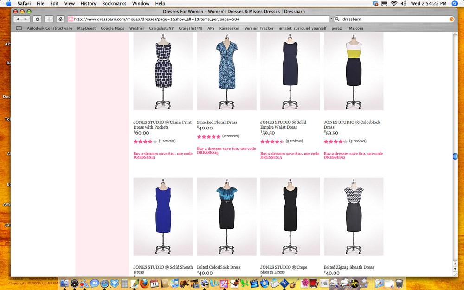Open iTunes from the dock
The width and height of the screenshot is (464, 290).
[x=174, y=283]
